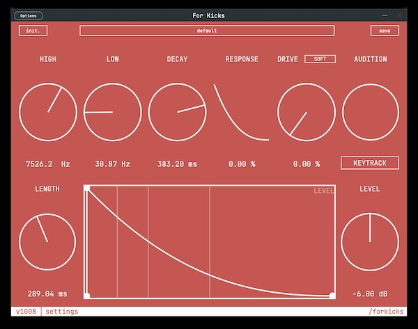
Task: Click the init. button
Action: (x=33, y=31)
